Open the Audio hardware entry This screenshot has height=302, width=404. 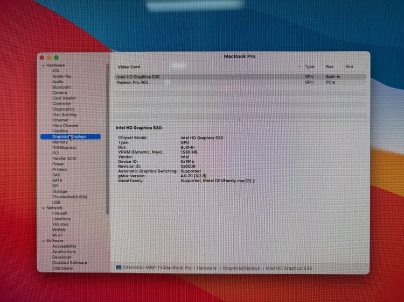tap(58, 82)
